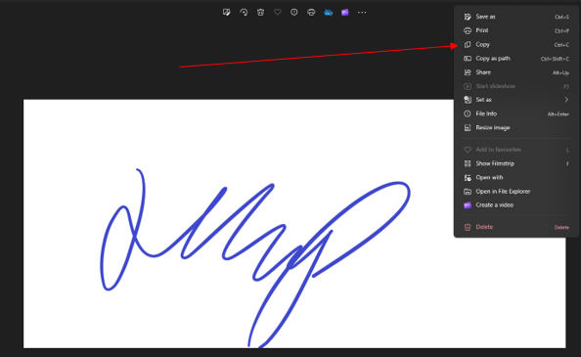Click the Edit image toolbar icon

(x=226, y=12)
